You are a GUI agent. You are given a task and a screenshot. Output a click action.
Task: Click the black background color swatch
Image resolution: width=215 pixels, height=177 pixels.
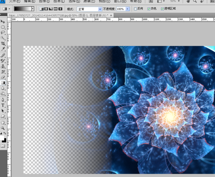tap(5, 141)
